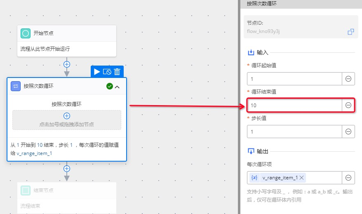Click the green check status icon
Screen dimensions: 362x214
point(110,86)
